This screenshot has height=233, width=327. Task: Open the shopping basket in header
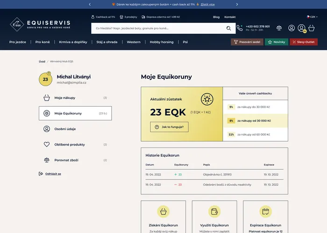[x=312, y=28]
